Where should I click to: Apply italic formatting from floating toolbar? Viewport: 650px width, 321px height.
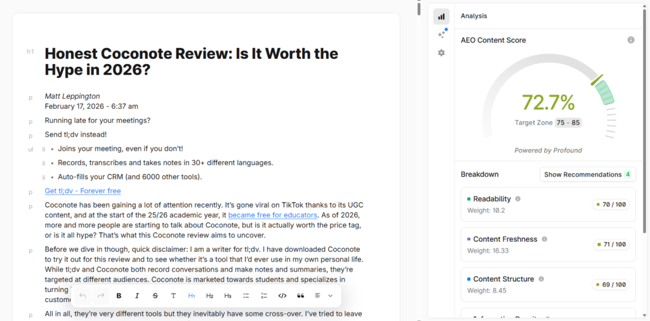(x=137, y=296)
